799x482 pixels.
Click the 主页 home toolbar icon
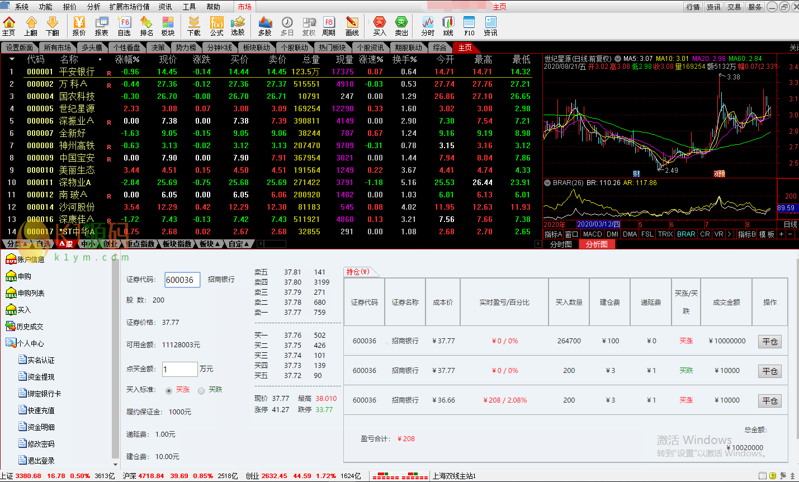(9, 26)
